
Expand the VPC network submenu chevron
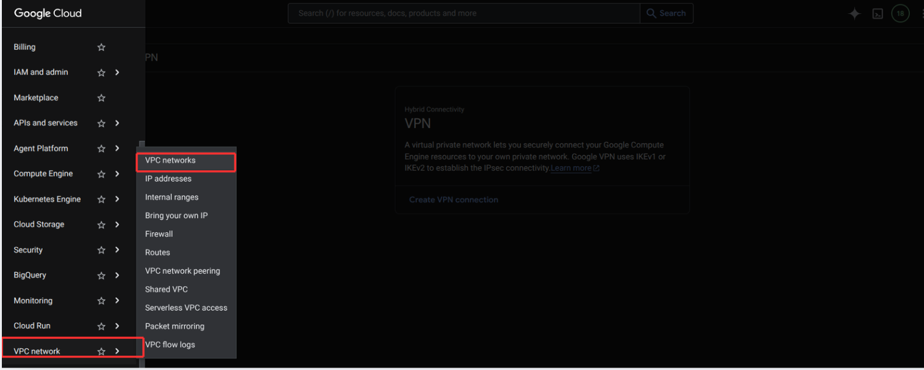[x=117, y=351]
